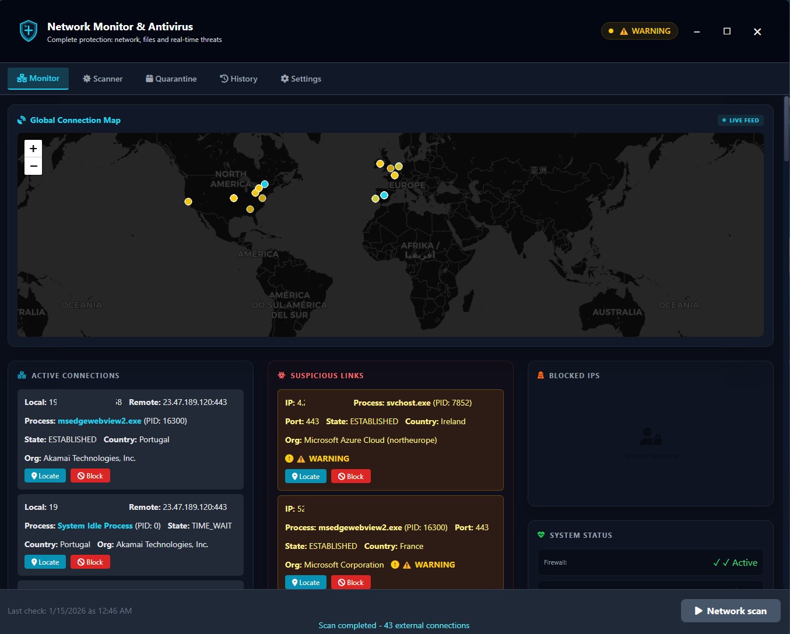Click the msedgewebview2.exe process link in Active Connections

(x=99, y=421)
